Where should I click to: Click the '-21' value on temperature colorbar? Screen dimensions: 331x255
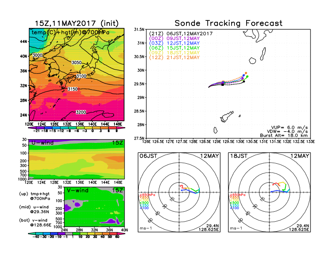36,131
